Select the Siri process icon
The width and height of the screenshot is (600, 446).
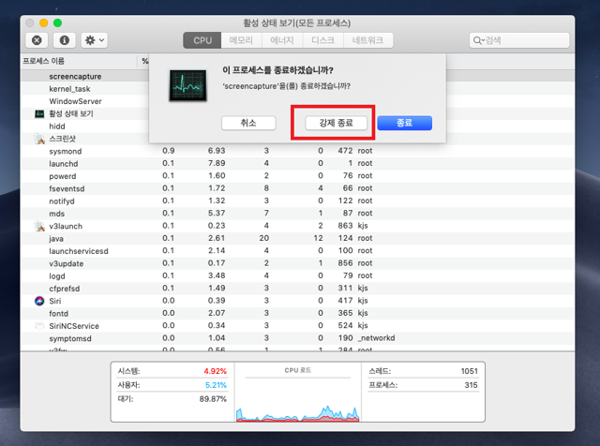tap(39, 301)
